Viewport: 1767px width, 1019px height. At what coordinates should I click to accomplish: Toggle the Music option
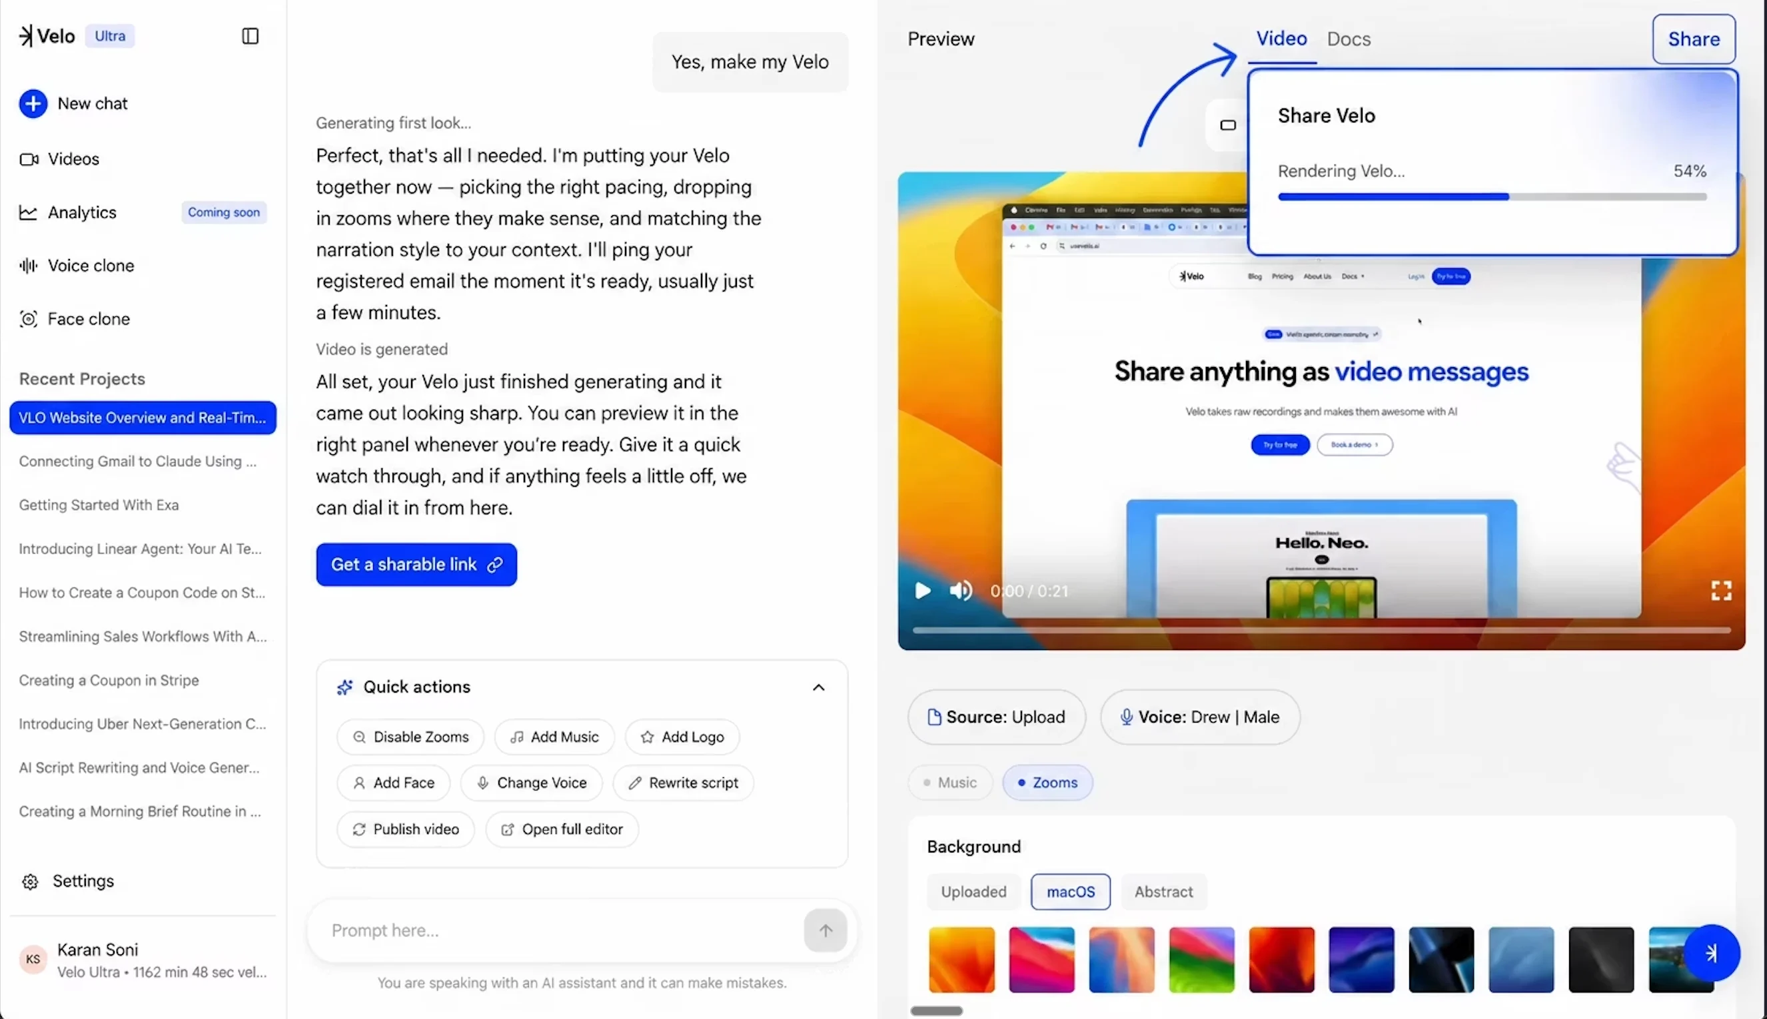pos(950,783)
